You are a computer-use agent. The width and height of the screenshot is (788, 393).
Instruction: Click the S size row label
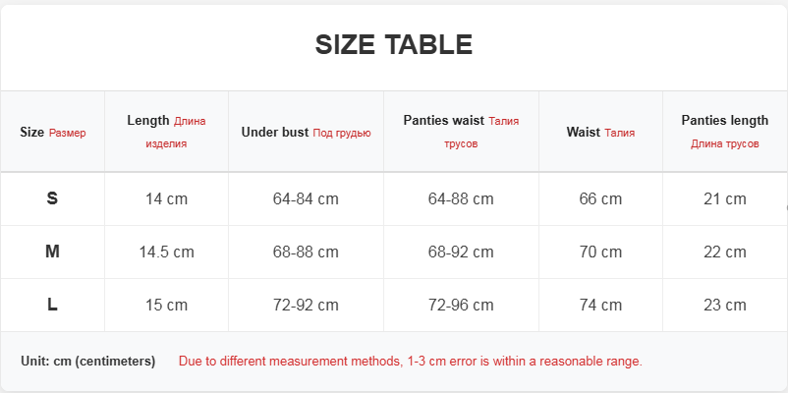pyautogui.click(x=52, y=198)
